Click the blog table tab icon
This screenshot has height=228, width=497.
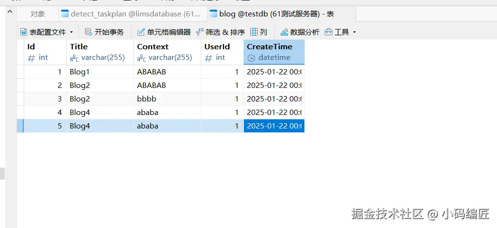pos(213,14)
